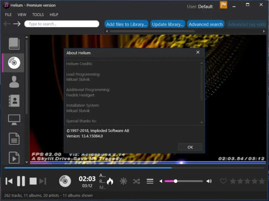Pause the current track
The width and height of the screenshot is (269, 201).
click(21, 181)
